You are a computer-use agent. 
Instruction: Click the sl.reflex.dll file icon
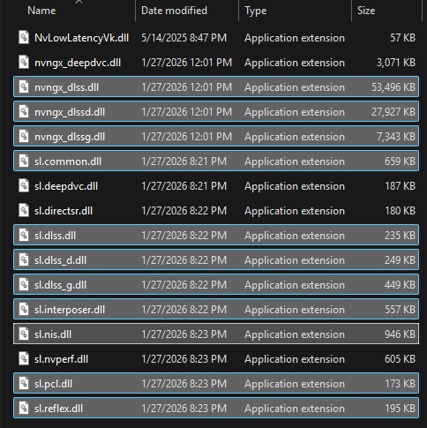coord(24,409)
